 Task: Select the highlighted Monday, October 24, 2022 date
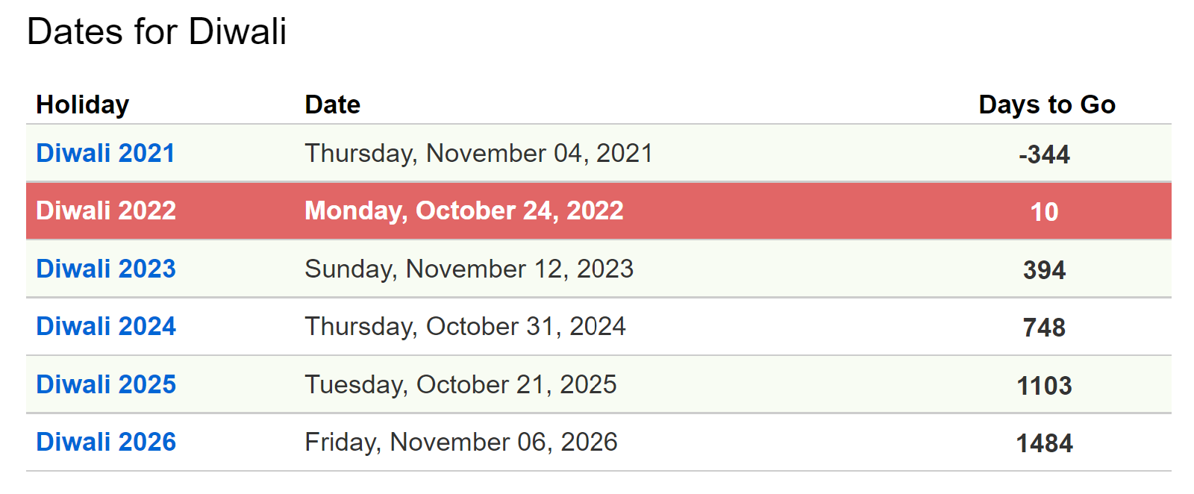pyautogui.click(x=463, y=210)
